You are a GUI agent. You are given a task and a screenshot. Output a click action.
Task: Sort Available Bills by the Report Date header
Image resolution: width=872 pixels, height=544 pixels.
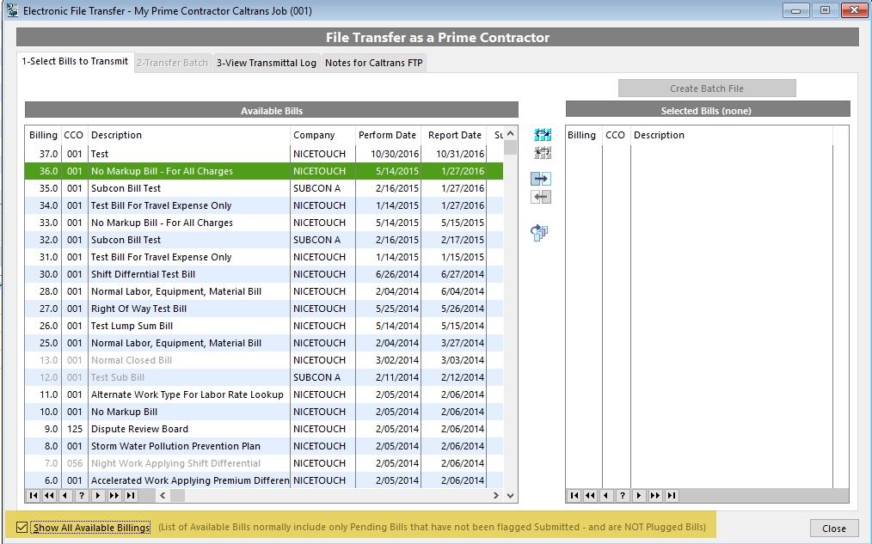pyautogui.click(x=454, y=135)
